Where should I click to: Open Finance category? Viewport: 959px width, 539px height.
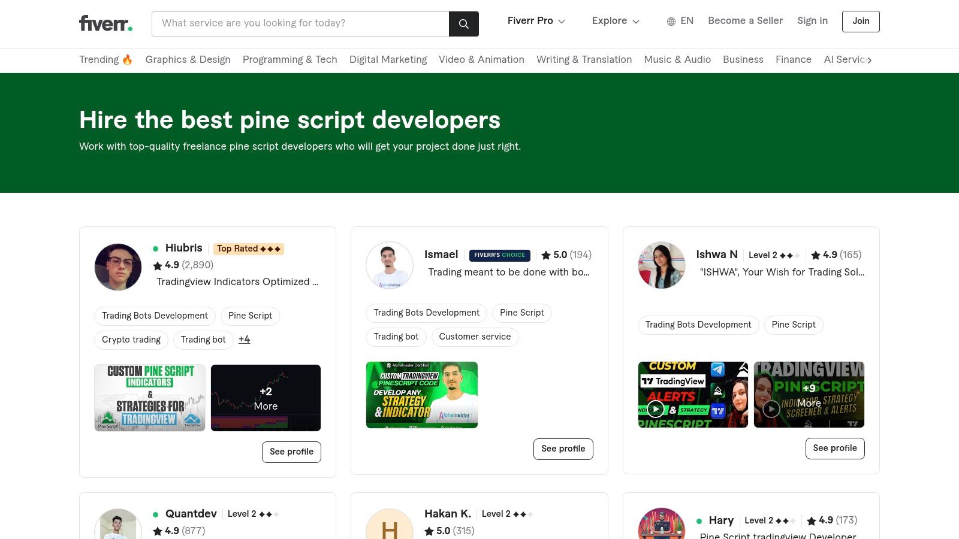coord(794,59)
